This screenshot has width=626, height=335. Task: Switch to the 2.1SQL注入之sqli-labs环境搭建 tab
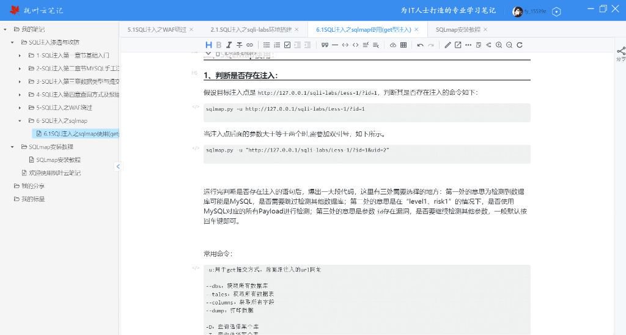tap(251, 29)
